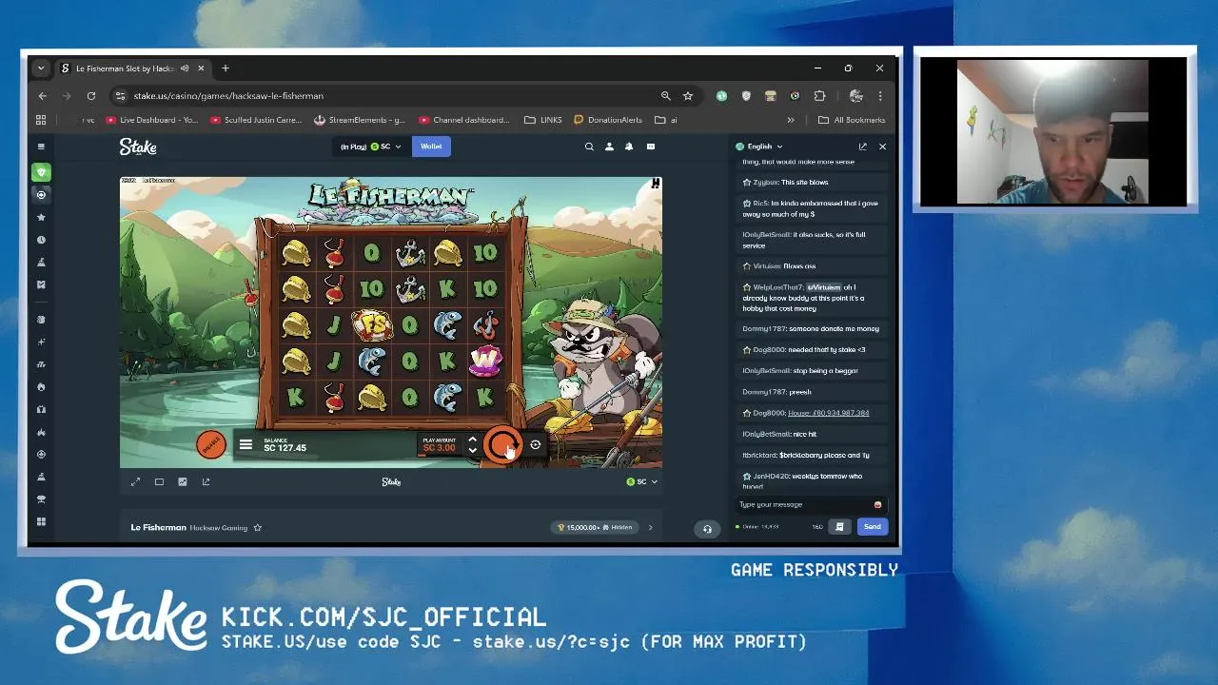The width and height of the screenshot is (1218, 685).
Task: Open the user profile icon
Action: click(x=609, y=147)
